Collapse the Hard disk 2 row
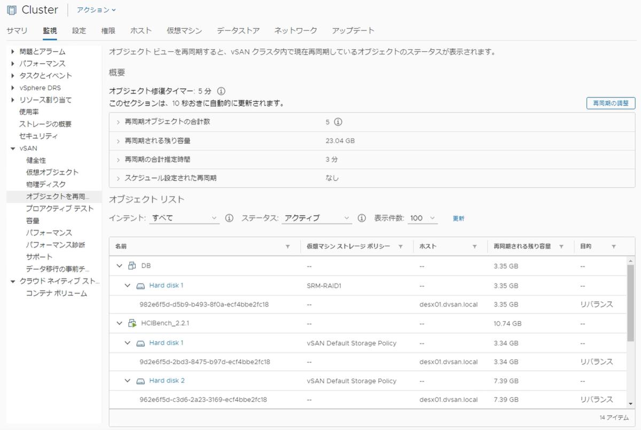This screenshot has width=641, height=430. 127,380
